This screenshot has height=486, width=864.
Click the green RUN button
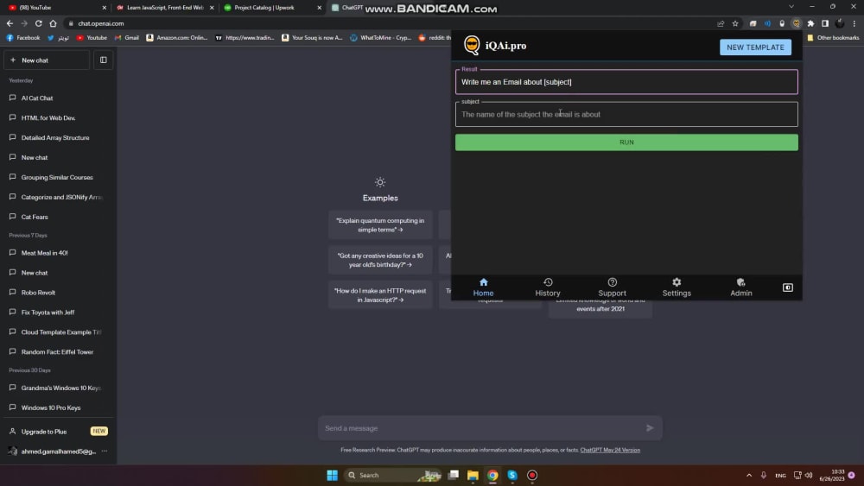pos(626,142)
